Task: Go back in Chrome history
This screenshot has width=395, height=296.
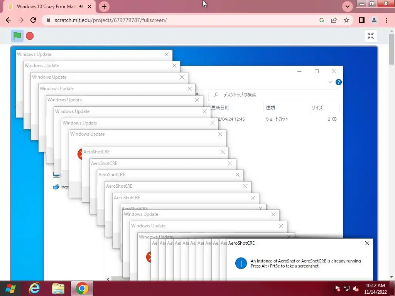Action: [8, 20]
